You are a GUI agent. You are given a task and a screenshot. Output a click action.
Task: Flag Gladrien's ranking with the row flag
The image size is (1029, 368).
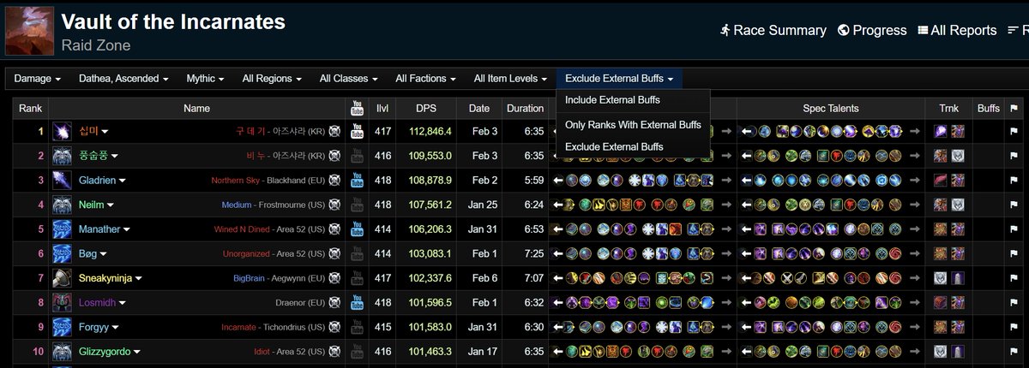[x=1013, y=181]
